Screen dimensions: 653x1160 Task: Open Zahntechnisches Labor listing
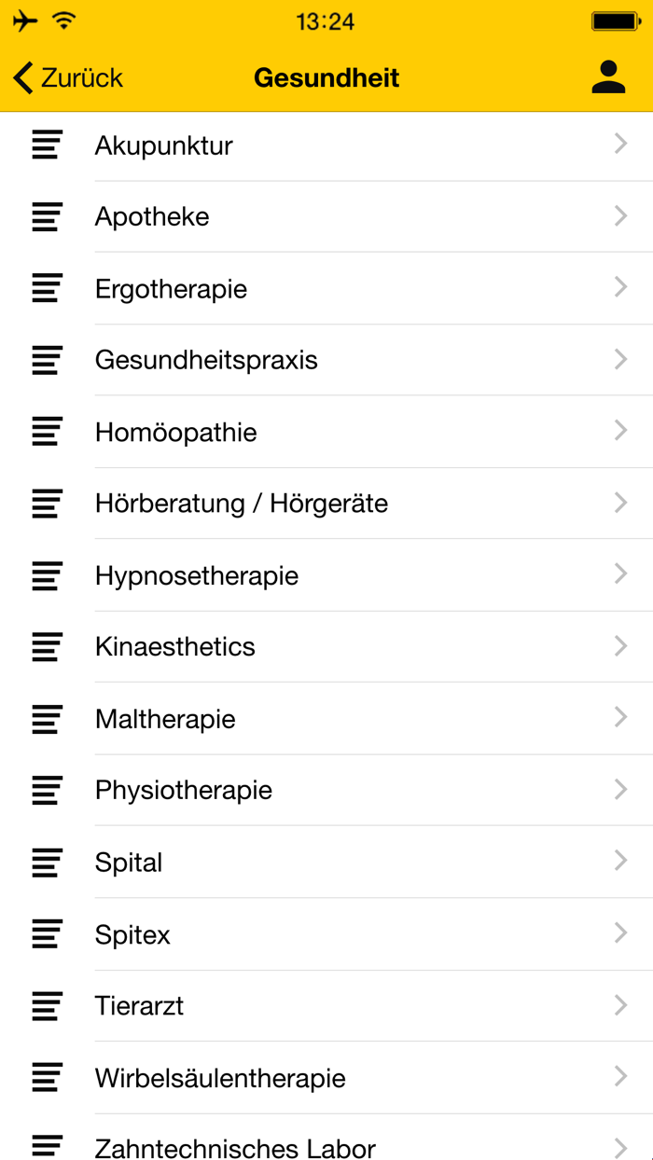tap(235, 1148)
